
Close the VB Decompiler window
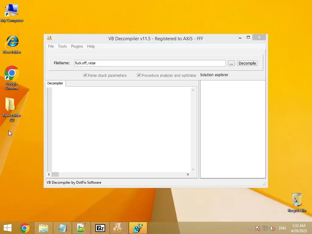(x=259, y=37)
